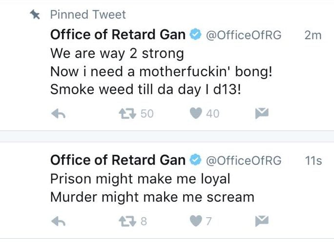Retweet the pinned tweet with 50 retweets
The width and height of the screenshot is (334, 245).
coord(127,113)
